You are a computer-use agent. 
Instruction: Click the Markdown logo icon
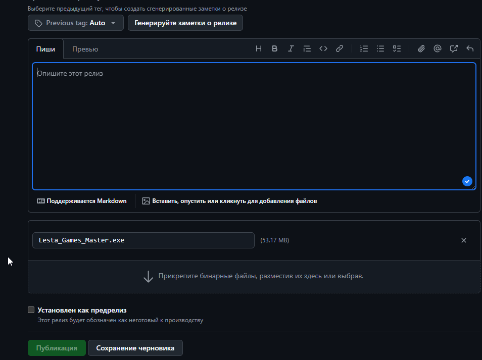click(40, 201)
